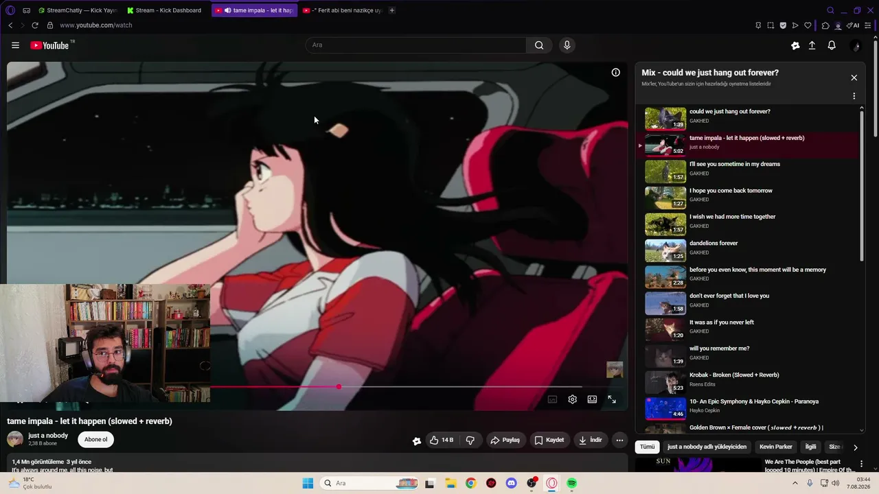The height and width of the screenshot is (494, 879).
Task: Show more filter chips with right arrow
Action: (855, 447)
